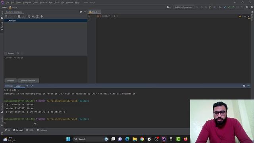Select the Terminal bottom tab
This screenshot has width=254, height=143.
(18, 130)
